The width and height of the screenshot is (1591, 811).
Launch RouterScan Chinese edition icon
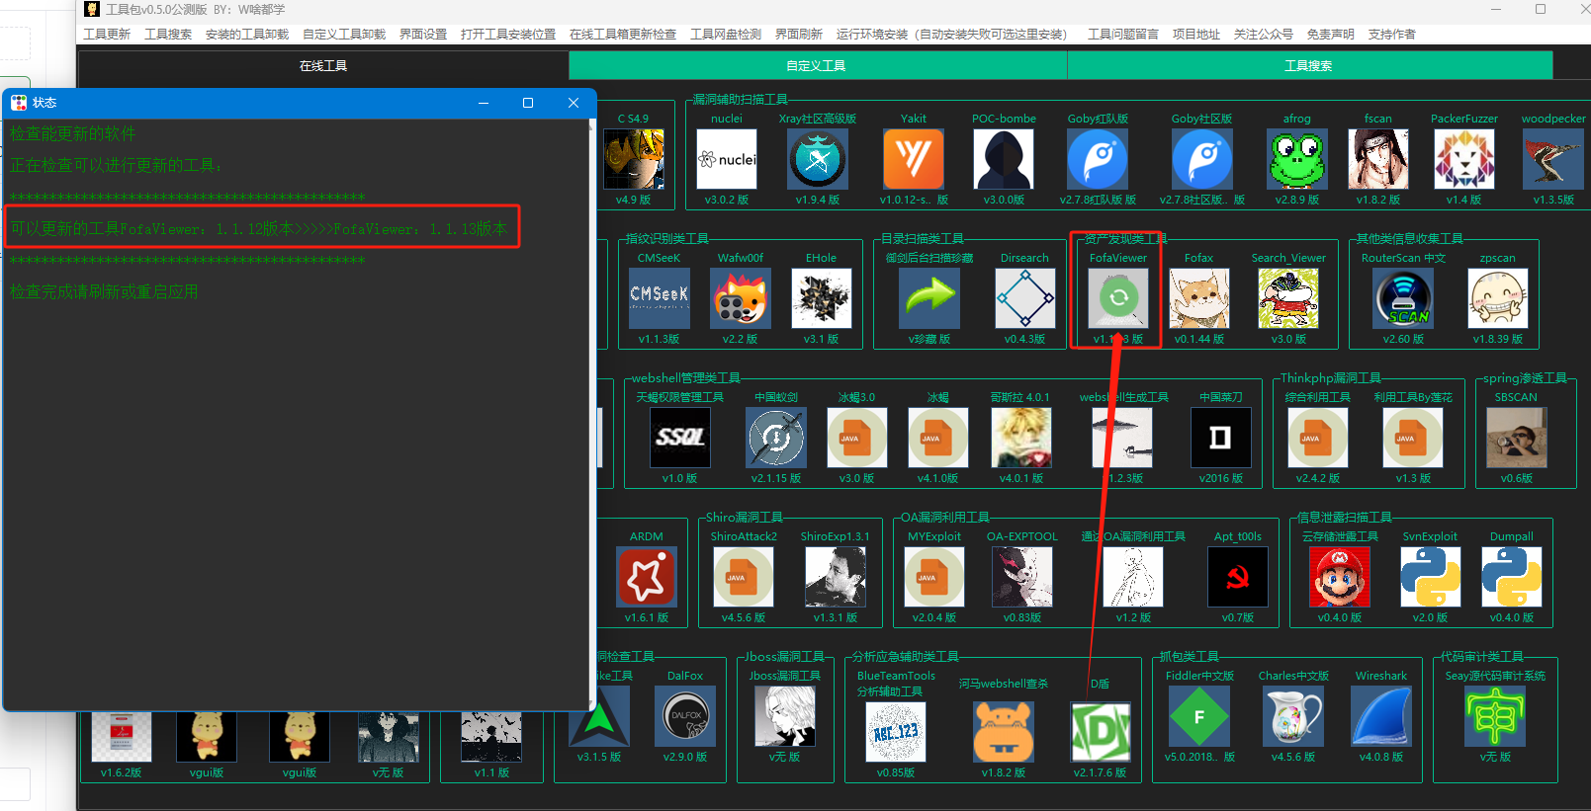point(1403,298)
